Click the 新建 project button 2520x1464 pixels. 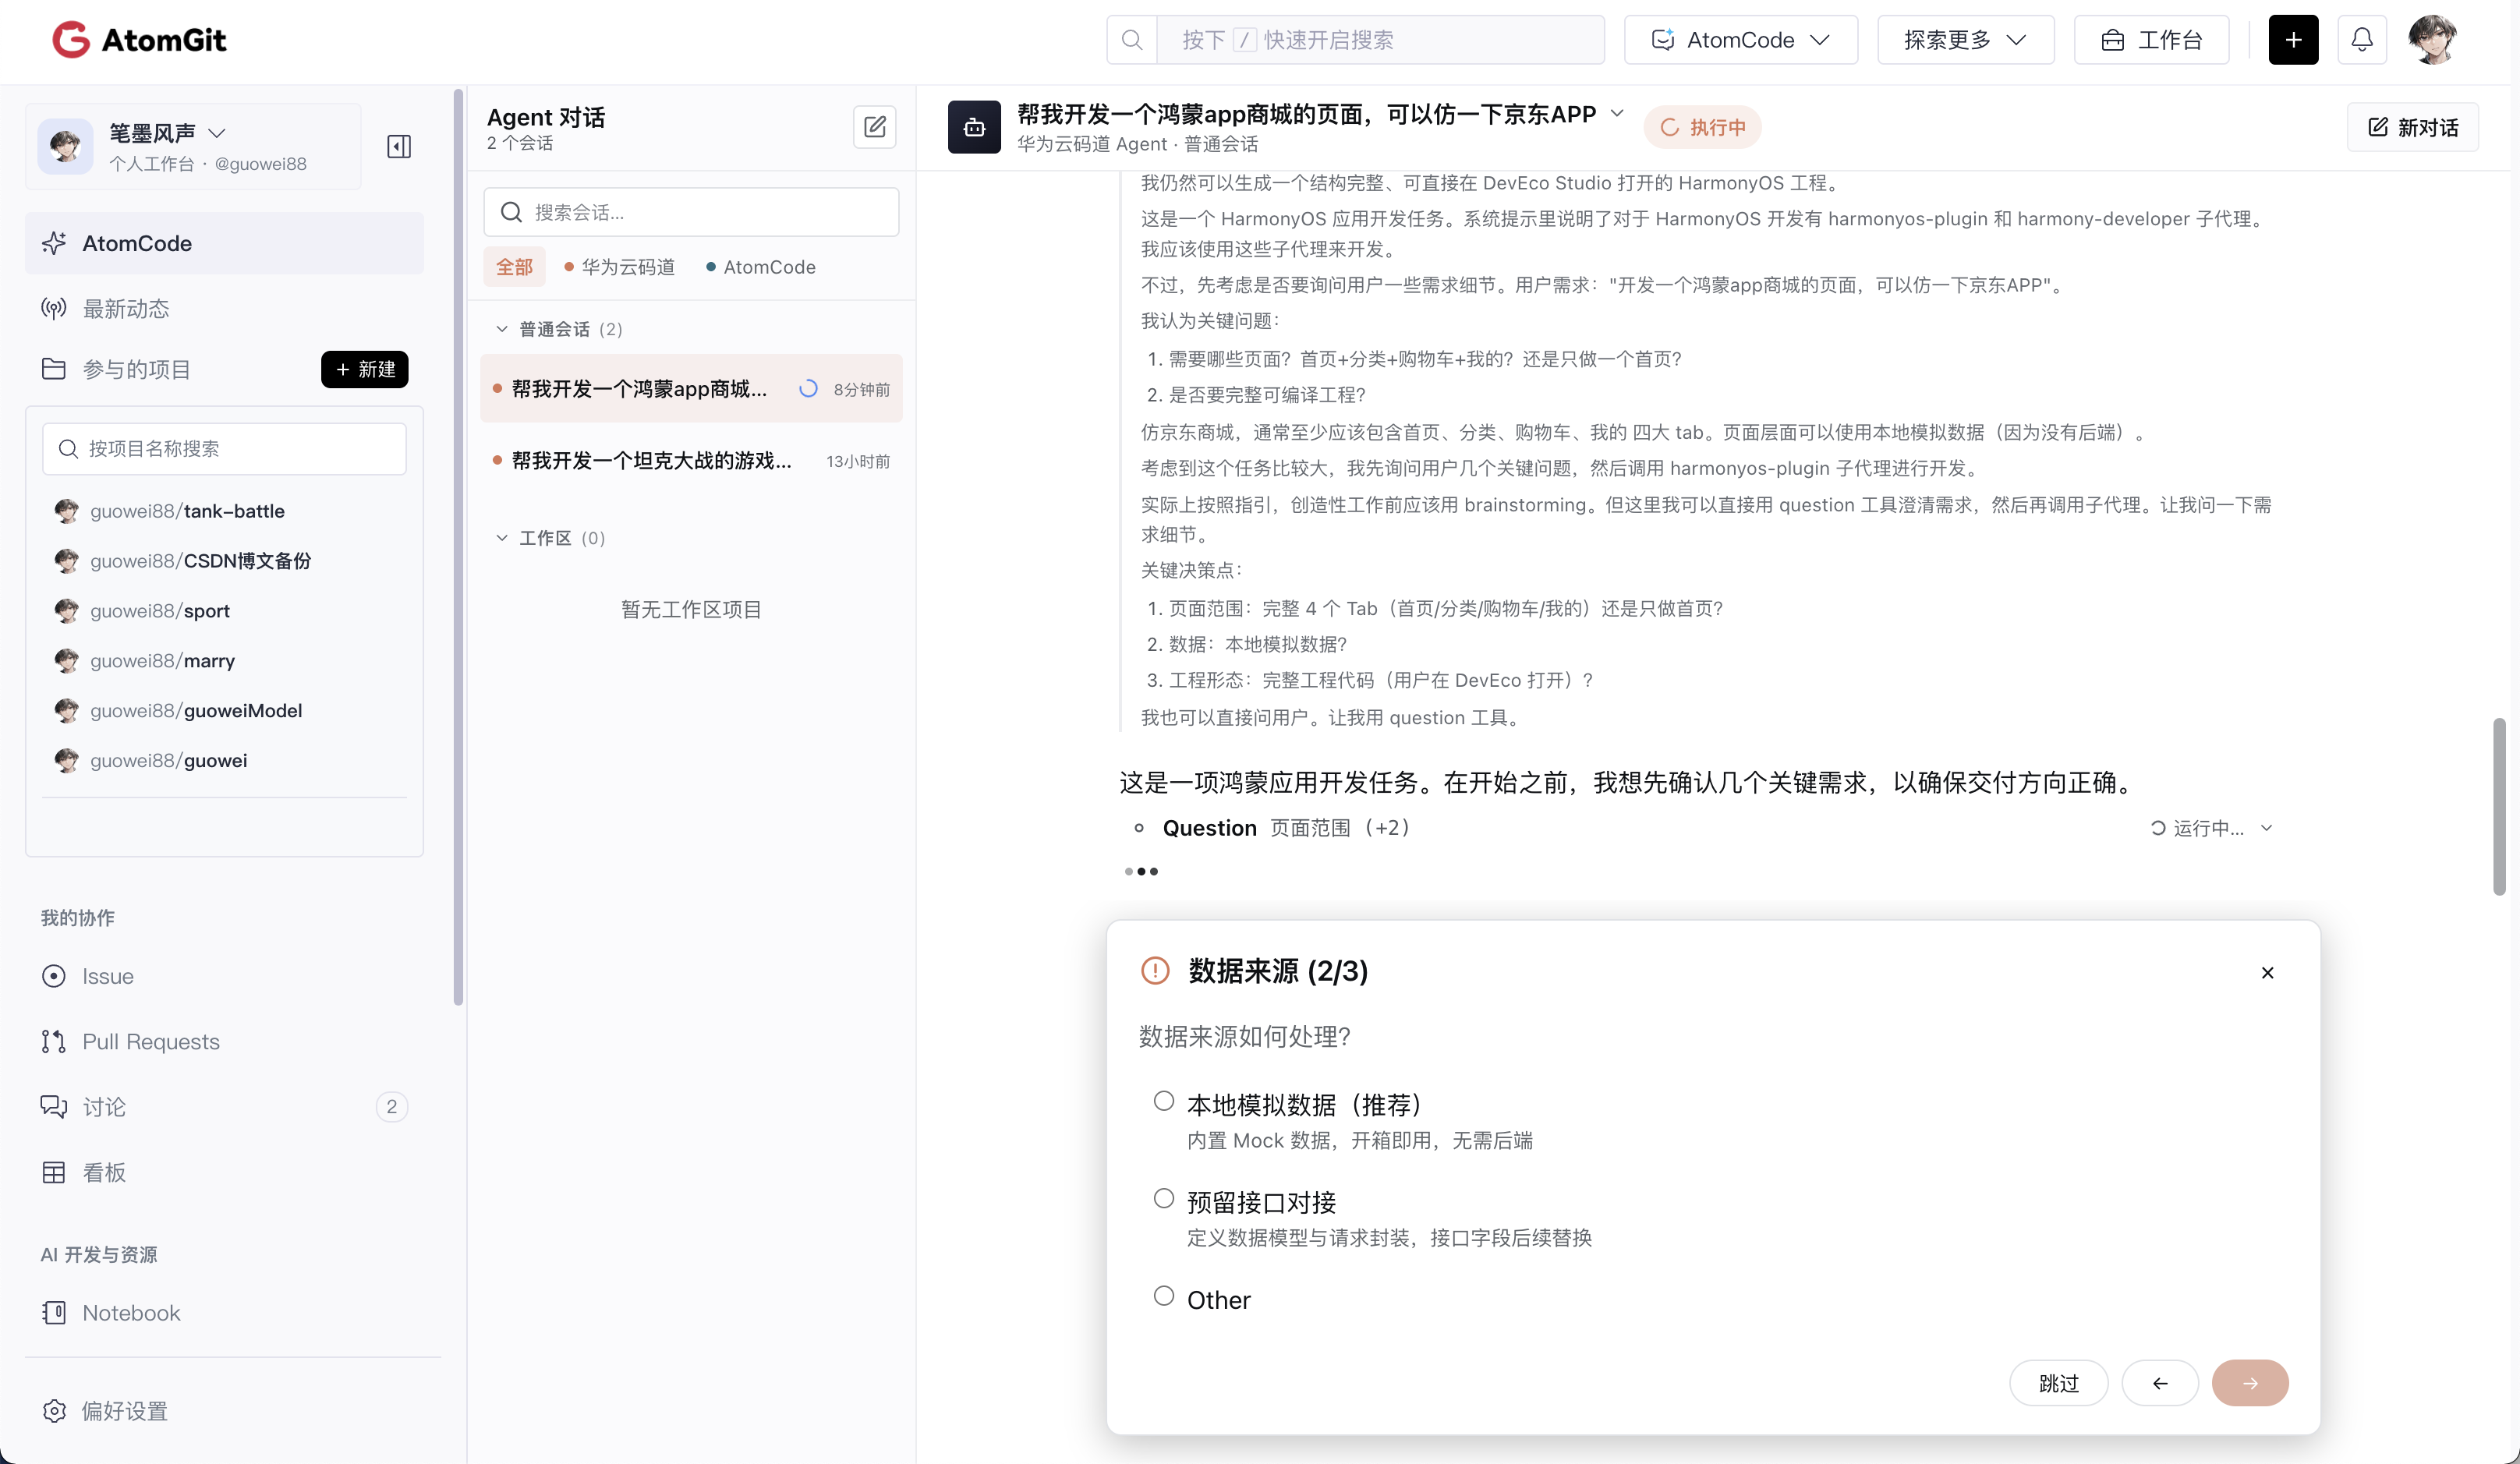(x=364, y=369)
